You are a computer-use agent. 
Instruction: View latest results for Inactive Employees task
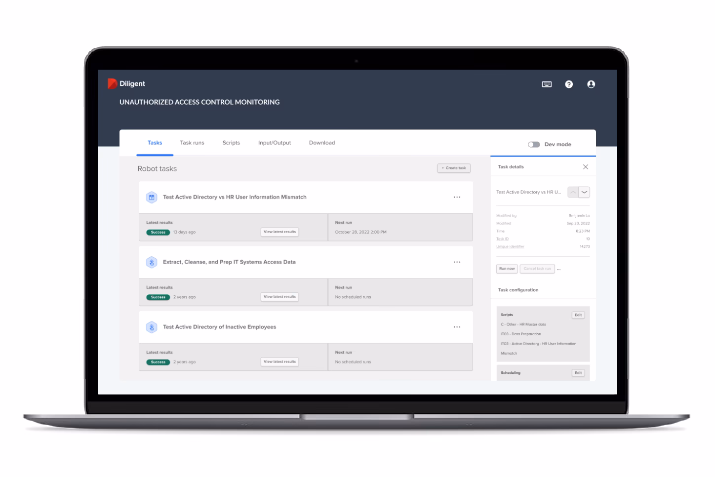point(279,362)
